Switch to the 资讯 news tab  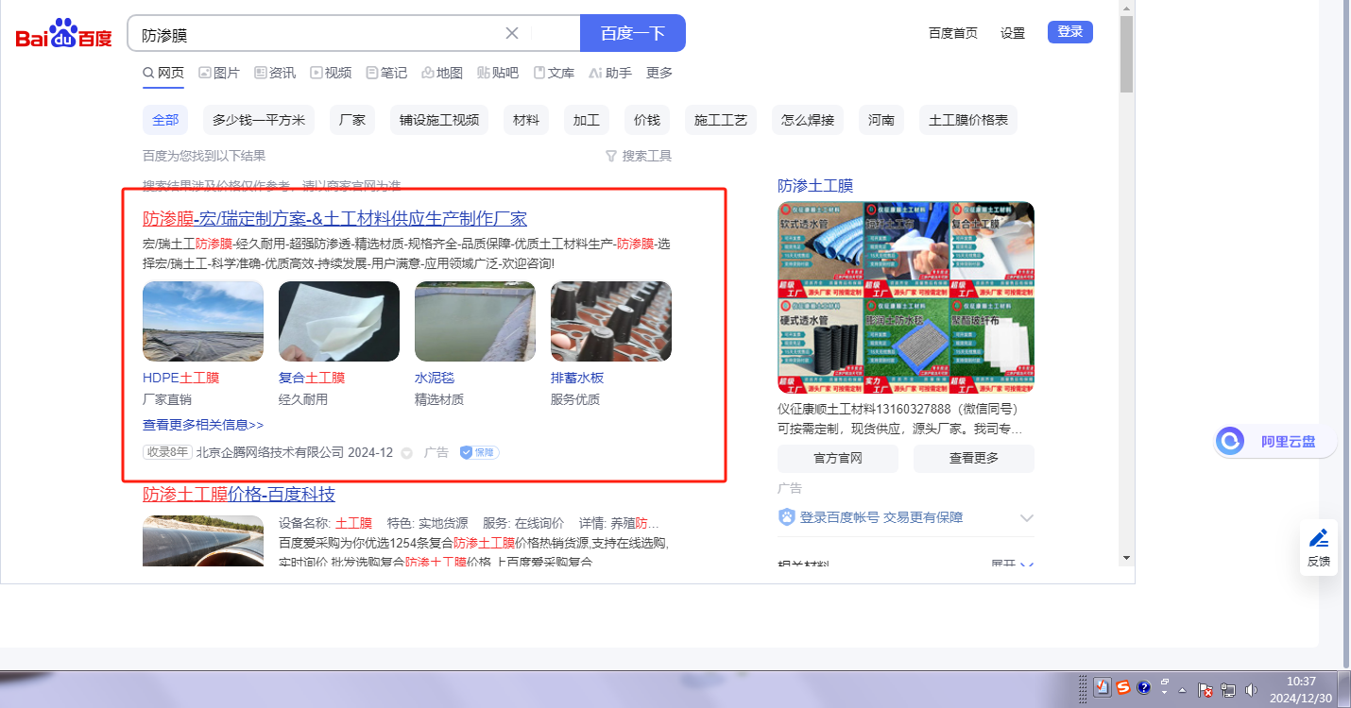(x=275, y=73)
